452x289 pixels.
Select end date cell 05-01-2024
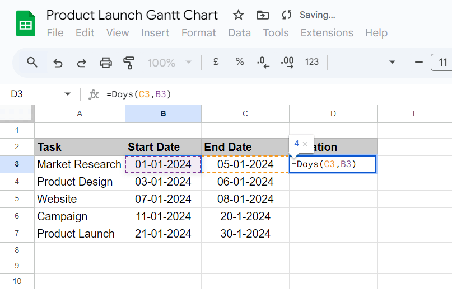coord(245,164)
